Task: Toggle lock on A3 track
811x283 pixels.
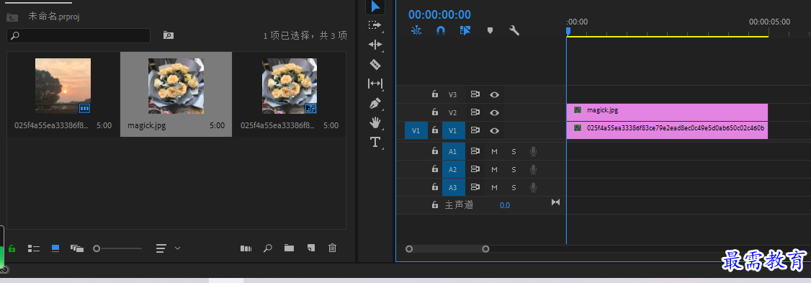Action: 435,187
